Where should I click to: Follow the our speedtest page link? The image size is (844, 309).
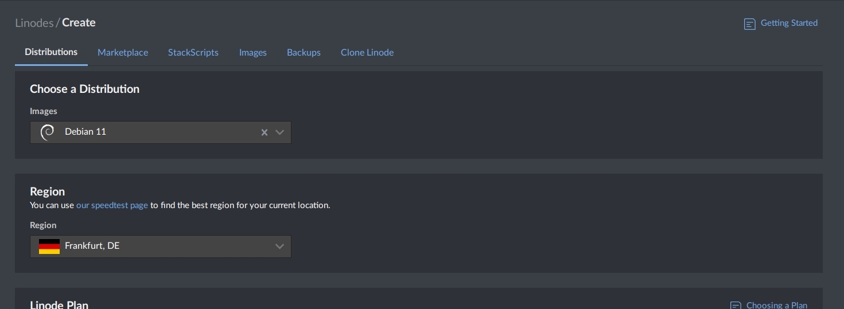(x=112, y=205)
